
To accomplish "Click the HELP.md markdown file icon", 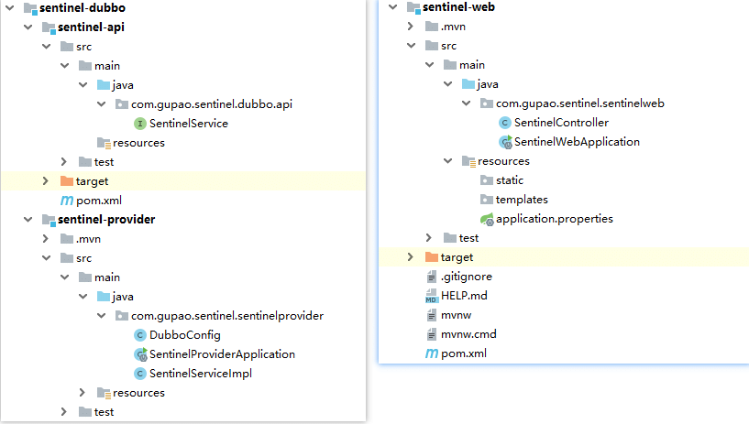I will pos(432,297).
